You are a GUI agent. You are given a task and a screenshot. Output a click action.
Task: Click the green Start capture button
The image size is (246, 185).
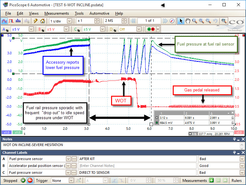click(x=23, y=180)
